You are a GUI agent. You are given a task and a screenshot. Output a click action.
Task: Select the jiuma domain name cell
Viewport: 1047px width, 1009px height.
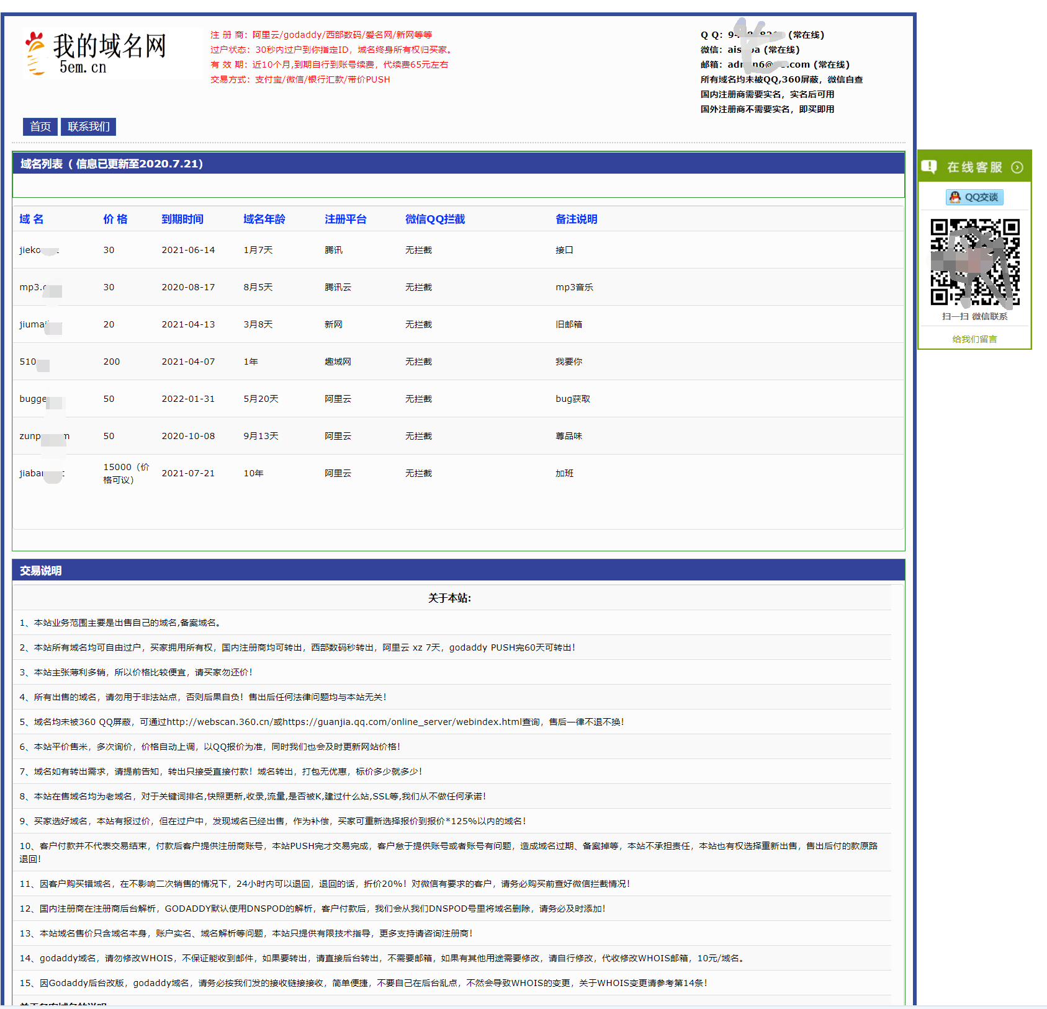click(x=40, y=324)
